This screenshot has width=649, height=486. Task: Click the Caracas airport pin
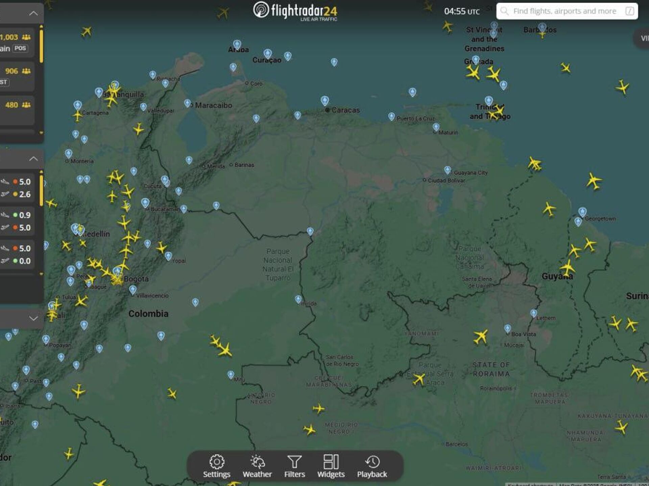[x=325, y=100]
